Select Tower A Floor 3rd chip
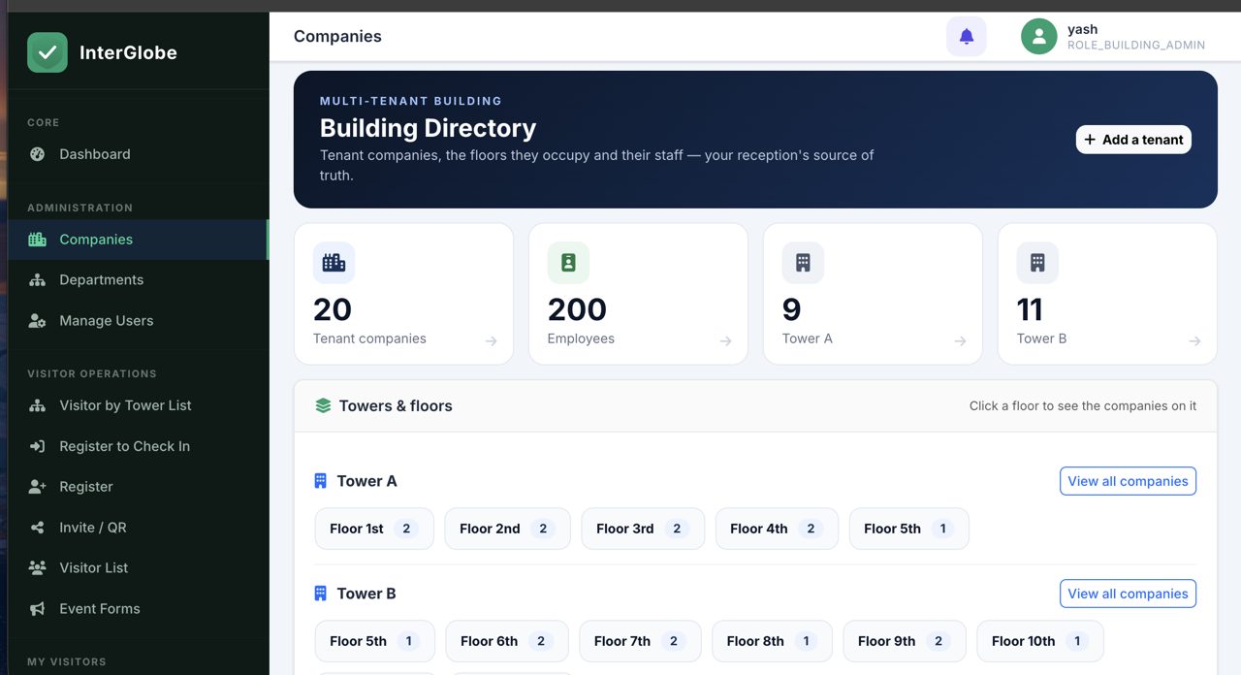Image resolution: width=1241 pixels, height=675 pixels. [x=643, y=529]
